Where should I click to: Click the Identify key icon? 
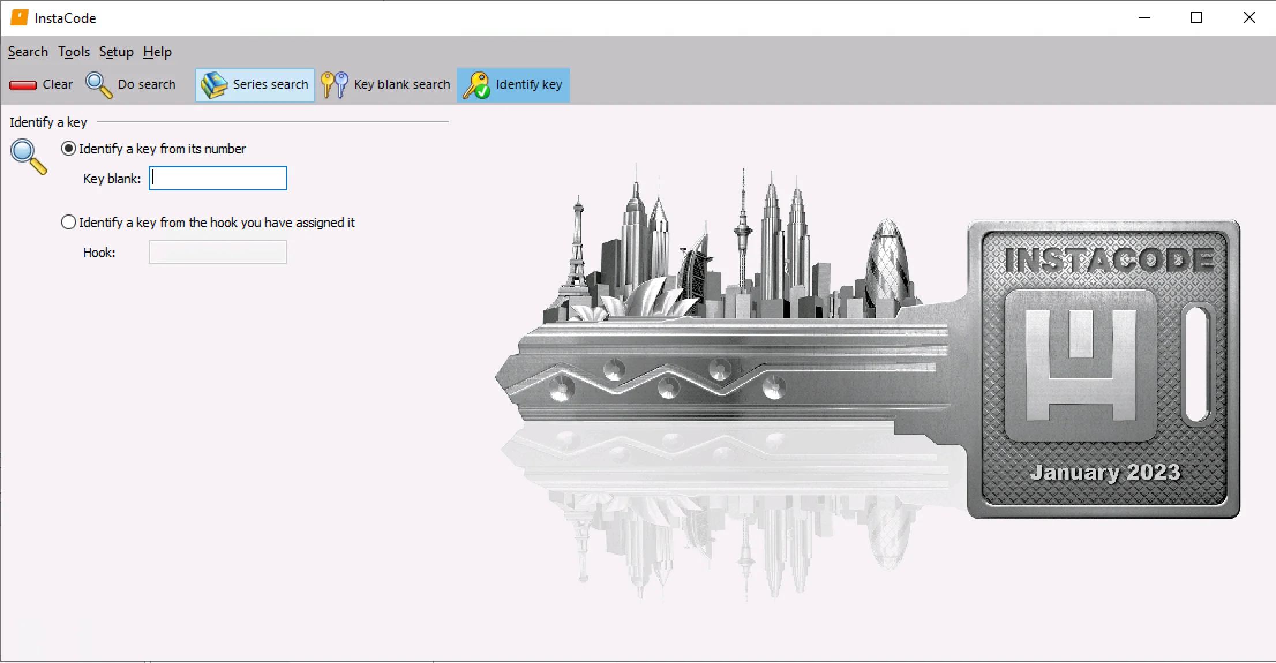coord(477,85)
